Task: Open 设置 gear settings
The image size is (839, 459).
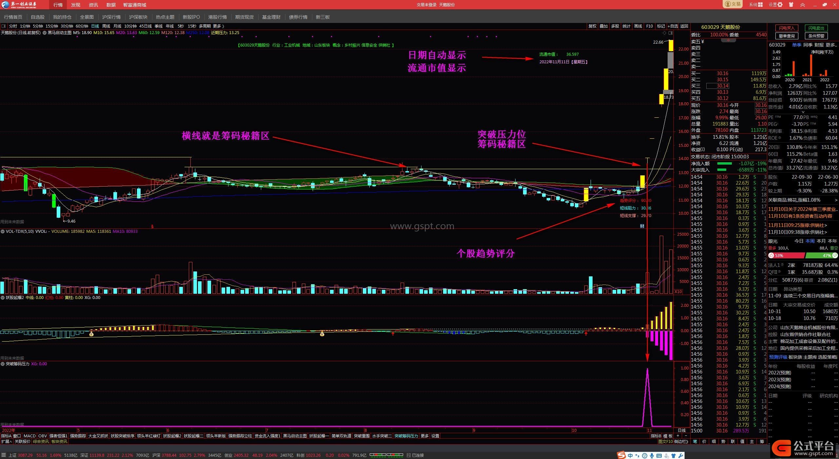Action: [776, 5]
